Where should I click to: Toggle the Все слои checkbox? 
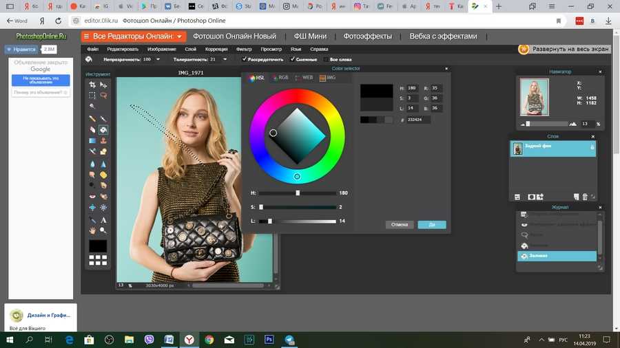(x=327, y=60)
